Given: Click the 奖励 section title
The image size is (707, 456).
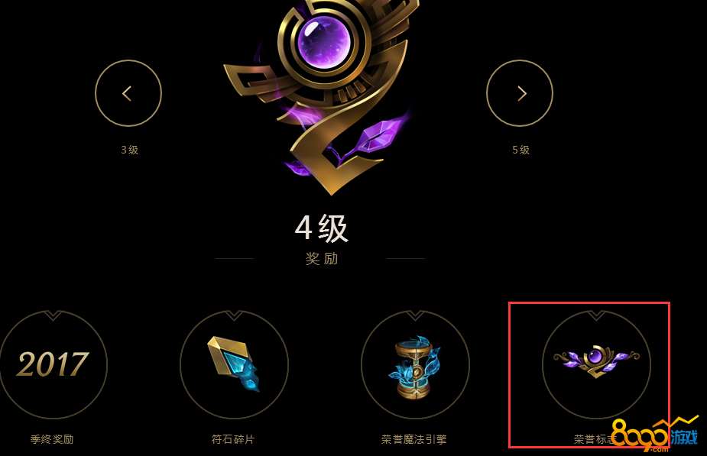Looking at the screenshot, I should click(322, 259).
